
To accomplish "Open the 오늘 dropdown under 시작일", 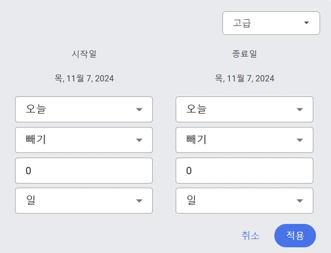I will 83,109.
